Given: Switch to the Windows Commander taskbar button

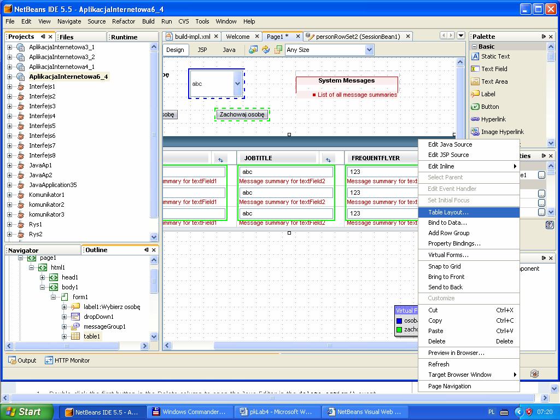Looking at the screenshot, I should [x=190, y=412].
